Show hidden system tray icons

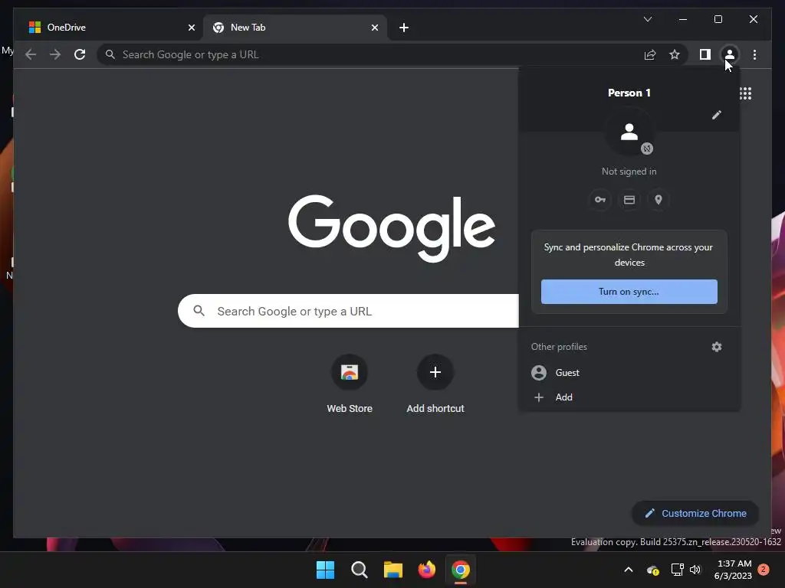coord(629,570)
